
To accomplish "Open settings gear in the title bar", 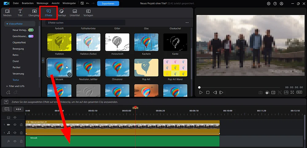I will point(269,4).
